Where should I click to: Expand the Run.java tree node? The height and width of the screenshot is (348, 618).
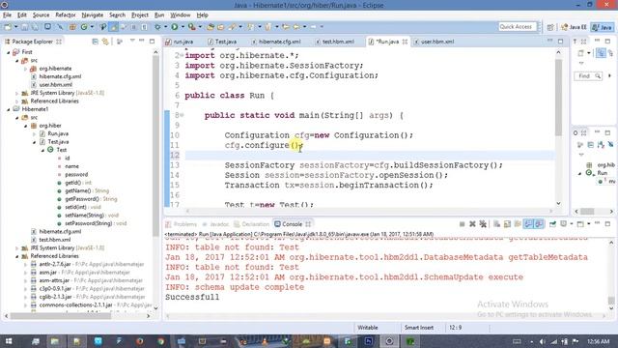point(35,133)
